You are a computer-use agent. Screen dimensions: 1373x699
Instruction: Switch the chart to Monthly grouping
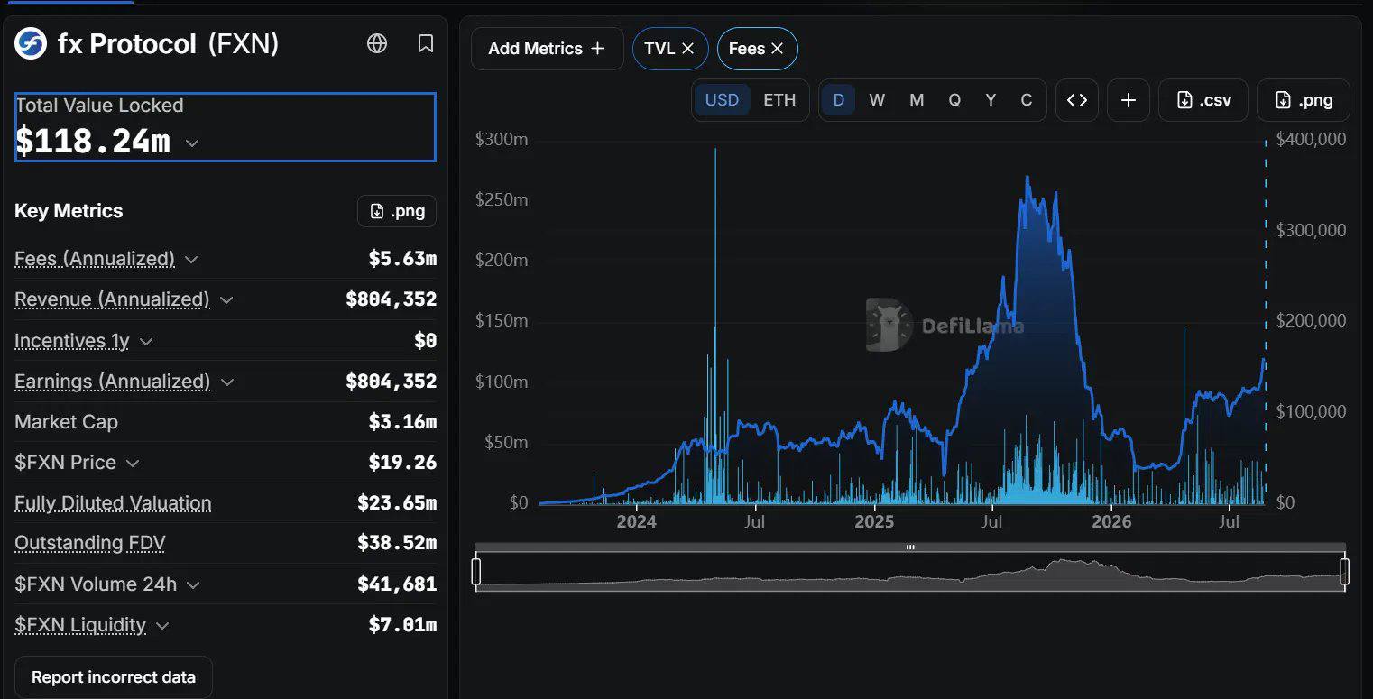tap(917, 100)
